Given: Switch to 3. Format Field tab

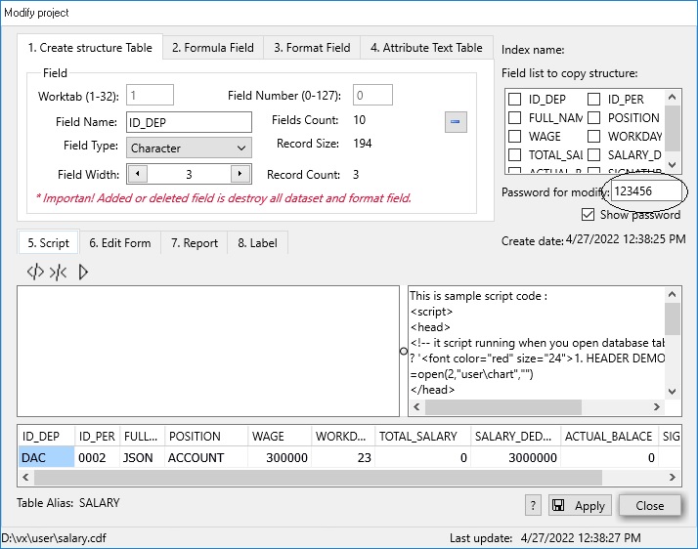Looking at the screenshot, I should coord(312,48).
